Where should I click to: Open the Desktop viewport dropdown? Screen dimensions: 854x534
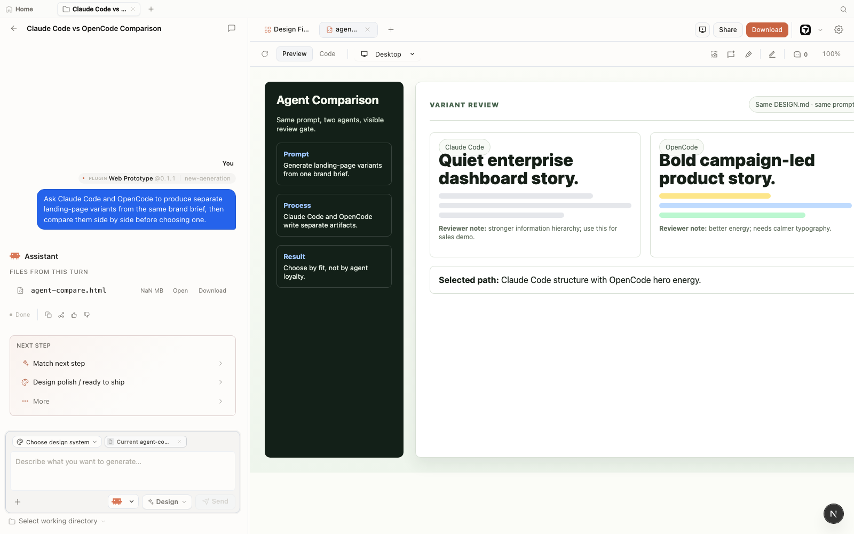(x=388, y=54)
